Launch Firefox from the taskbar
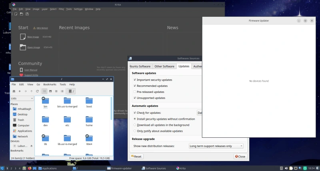 (30, 168)
